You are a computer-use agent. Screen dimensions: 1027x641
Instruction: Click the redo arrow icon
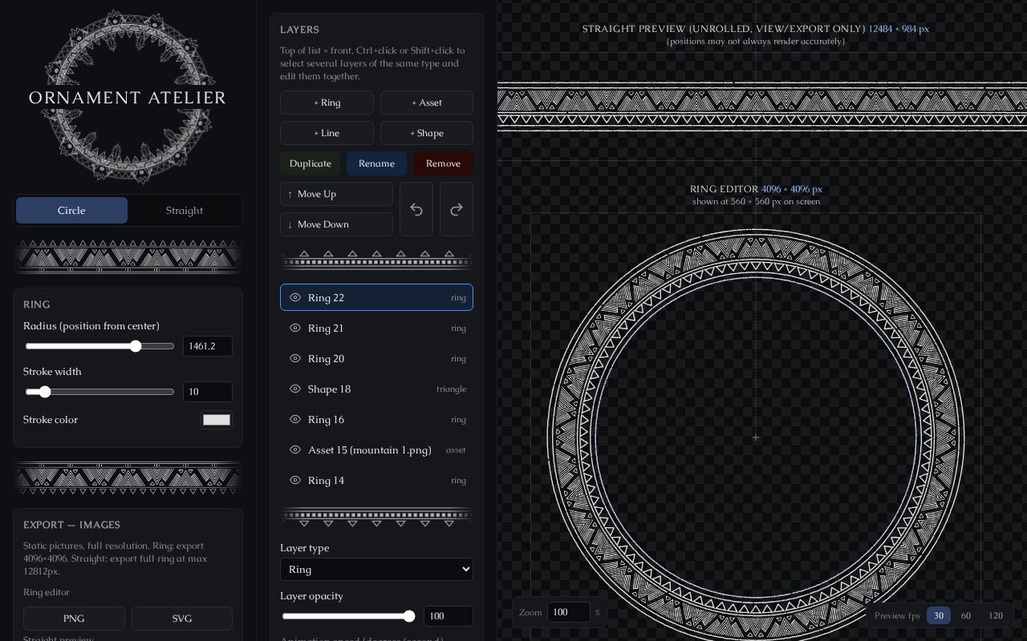457,209
